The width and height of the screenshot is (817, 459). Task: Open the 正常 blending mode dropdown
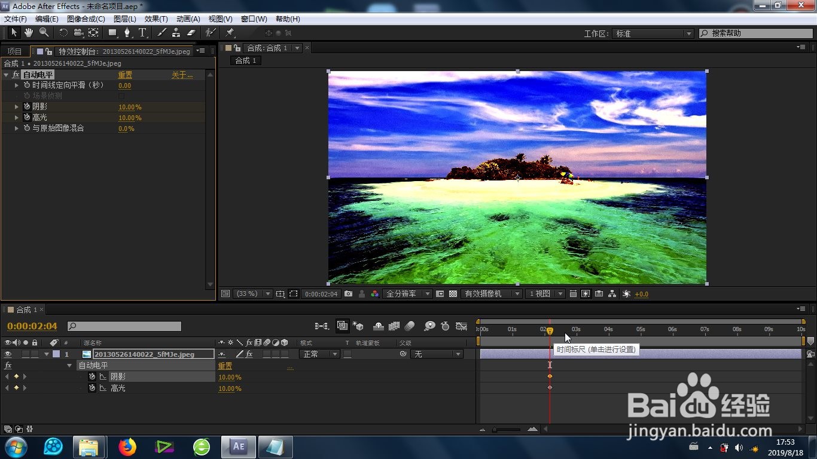pyautogui.click(x=319, y=354)
